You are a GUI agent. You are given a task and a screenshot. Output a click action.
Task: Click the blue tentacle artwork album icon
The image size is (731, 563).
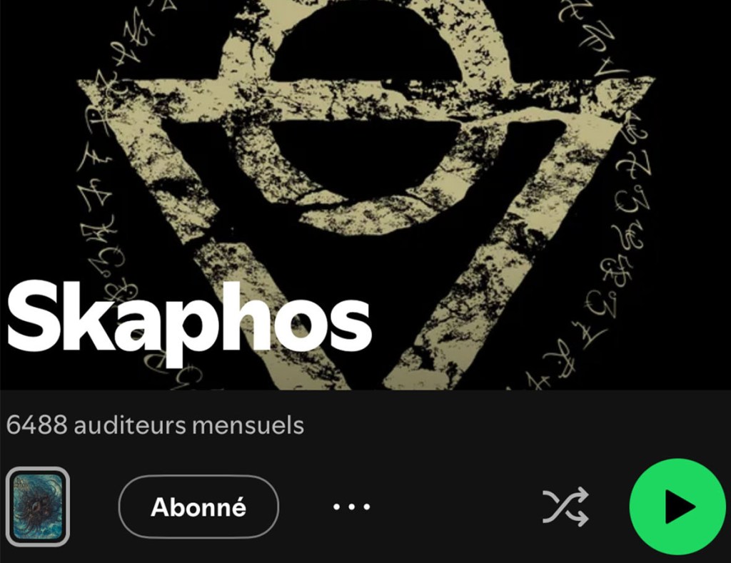click(38, 507)
